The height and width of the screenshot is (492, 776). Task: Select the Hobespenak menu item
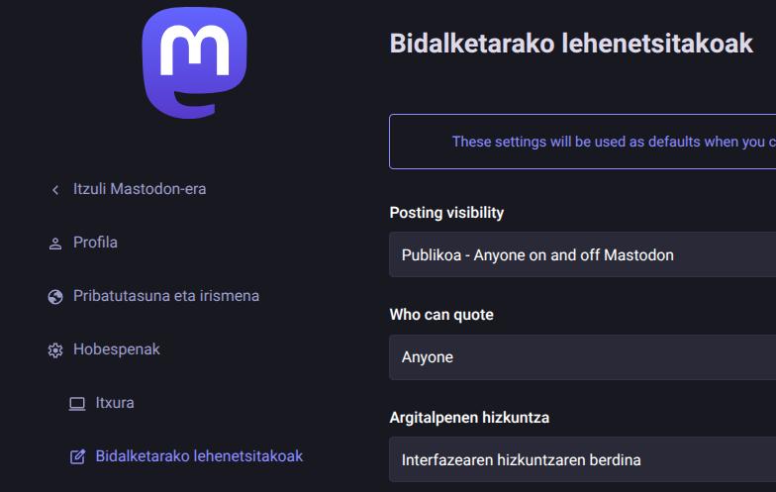pyautogui.click(x=117, y=349)
